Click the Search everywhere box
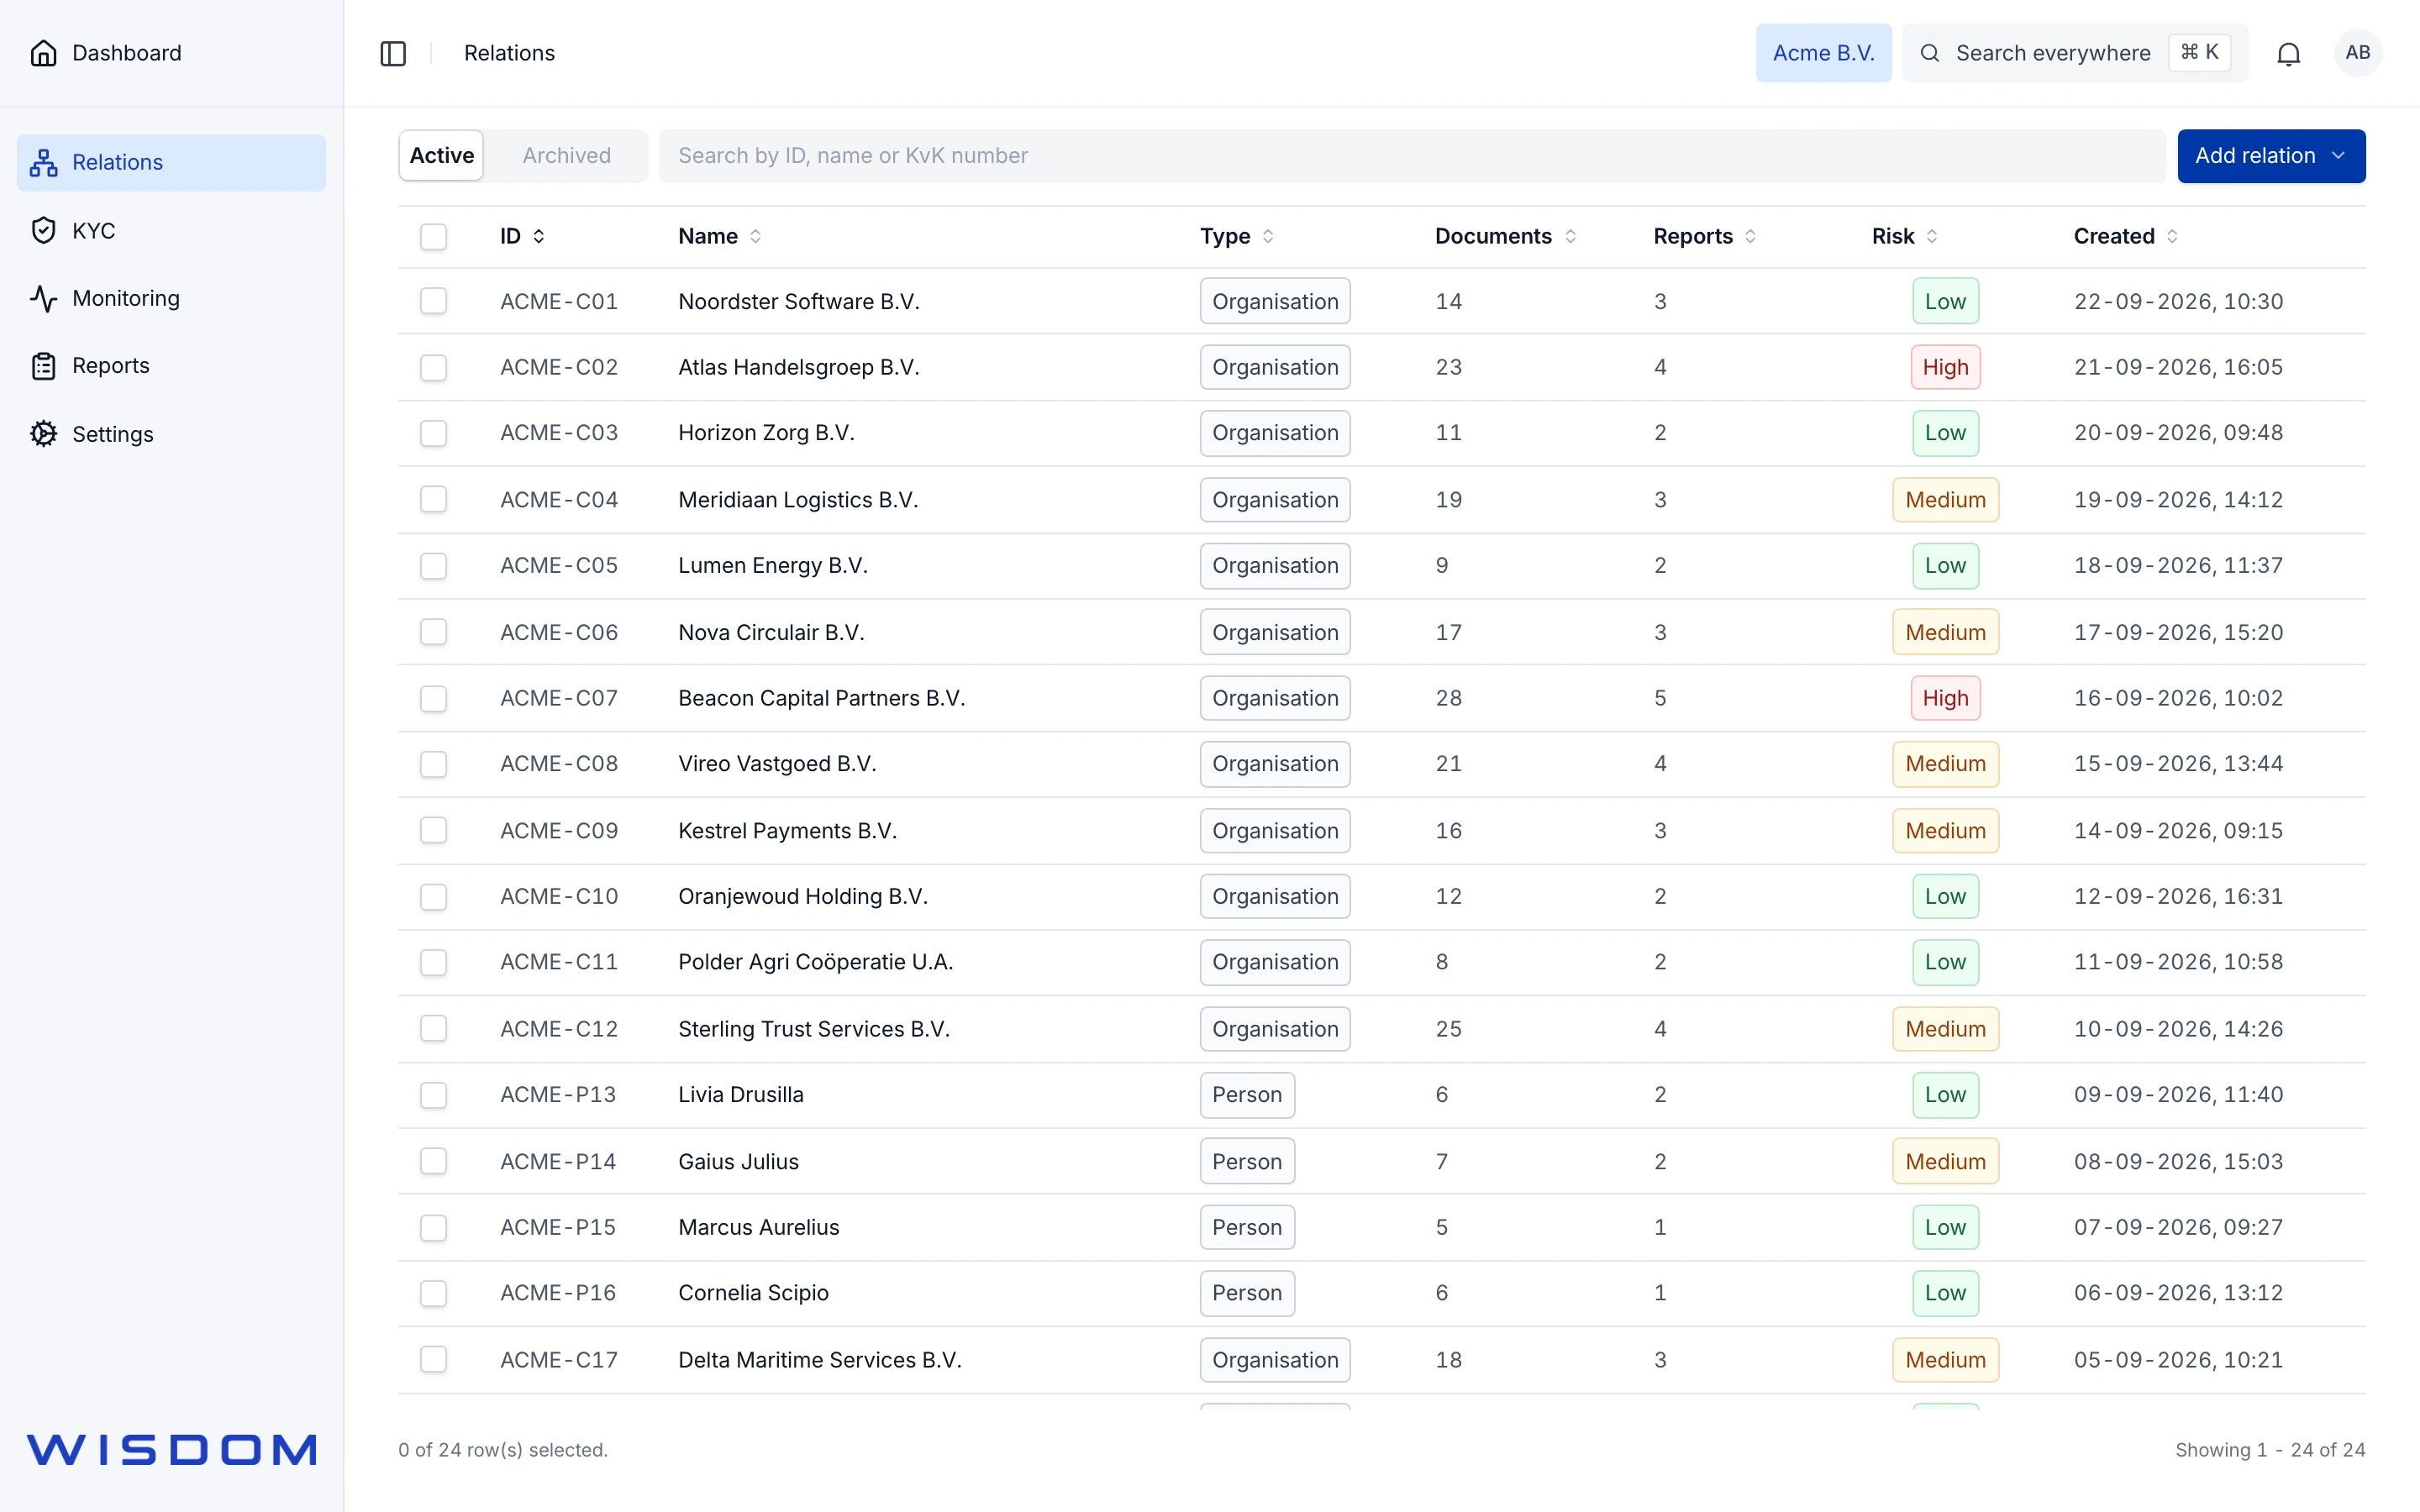This screenshot has width=2420, height=1512. [2074, 53]
